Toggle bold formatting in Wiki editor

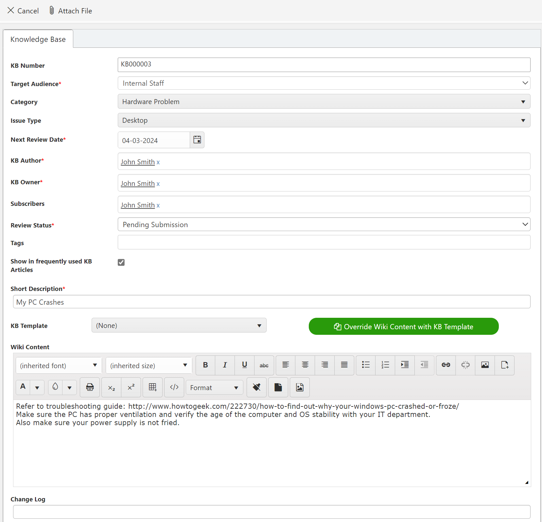(x=205, y=365)
